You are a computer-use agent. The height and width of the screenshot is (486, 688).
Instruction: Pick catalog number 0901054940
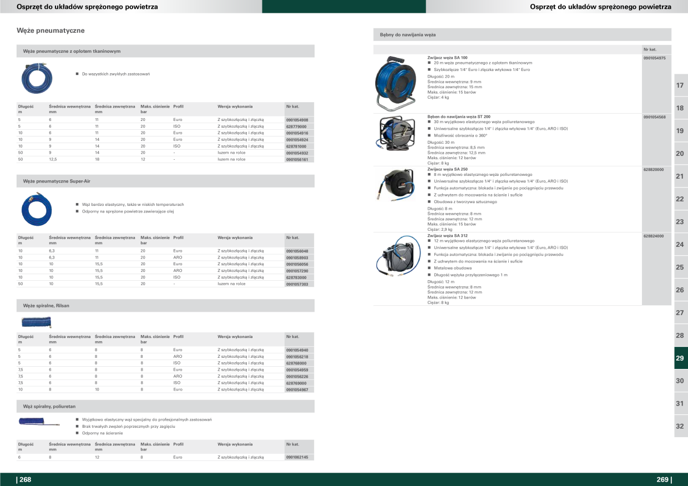297,350
